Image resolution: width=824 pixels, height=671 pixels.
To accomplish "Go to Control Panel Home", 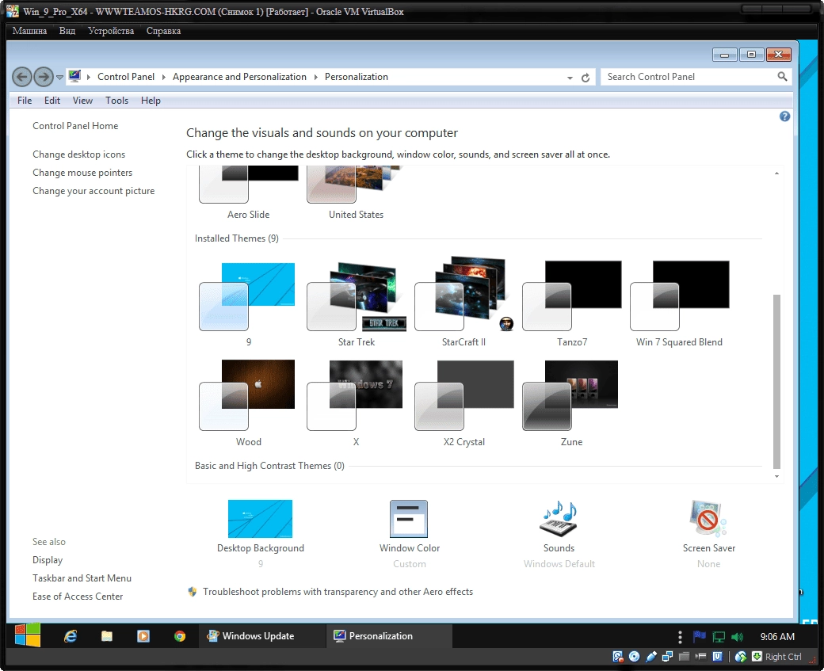I will click(75, 126).
